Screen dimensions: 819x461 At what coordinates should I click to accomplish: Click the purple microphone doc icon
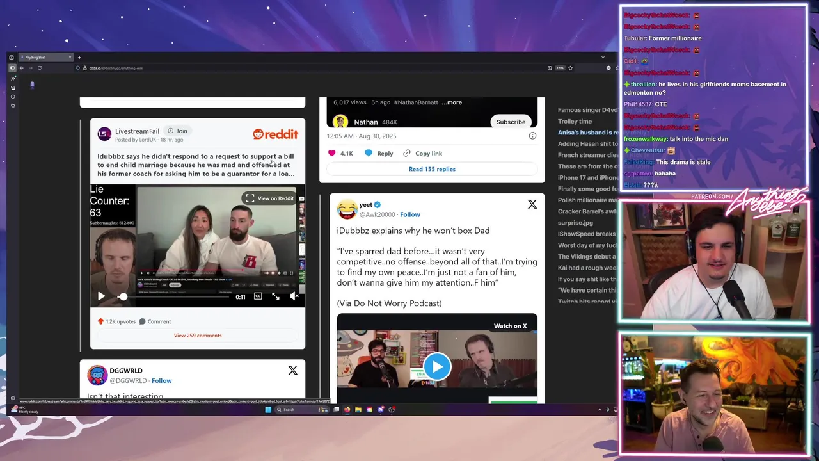click(x=32, y=85)
